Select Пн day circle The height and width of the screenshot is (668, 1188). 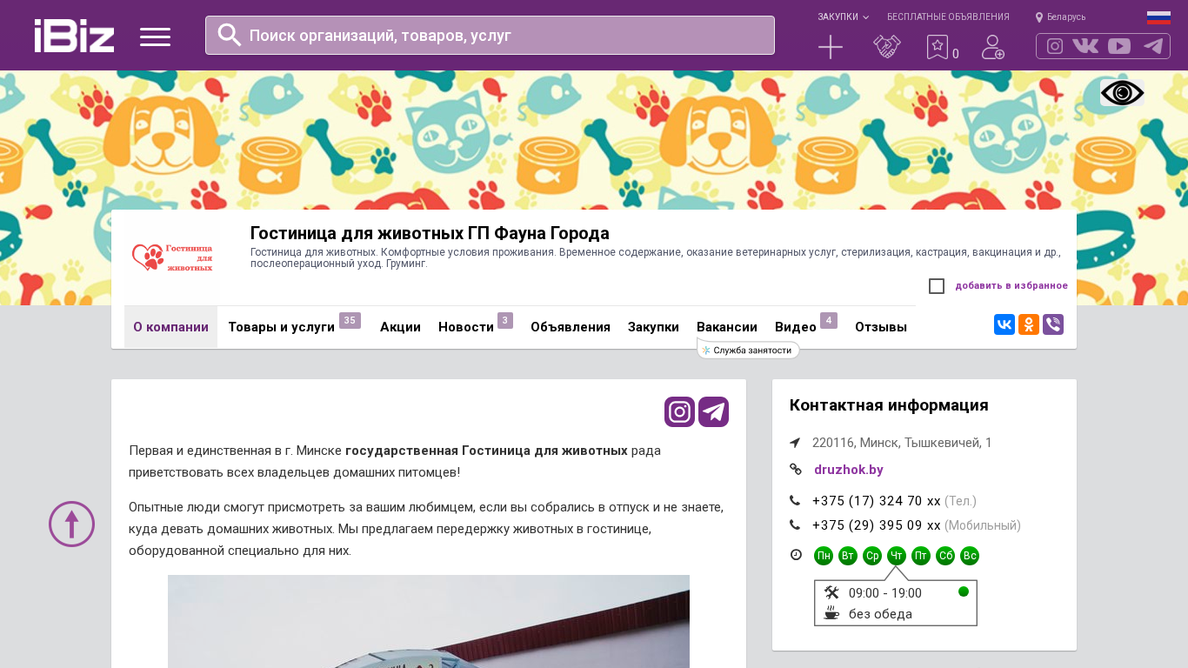(x=824, y=556)
